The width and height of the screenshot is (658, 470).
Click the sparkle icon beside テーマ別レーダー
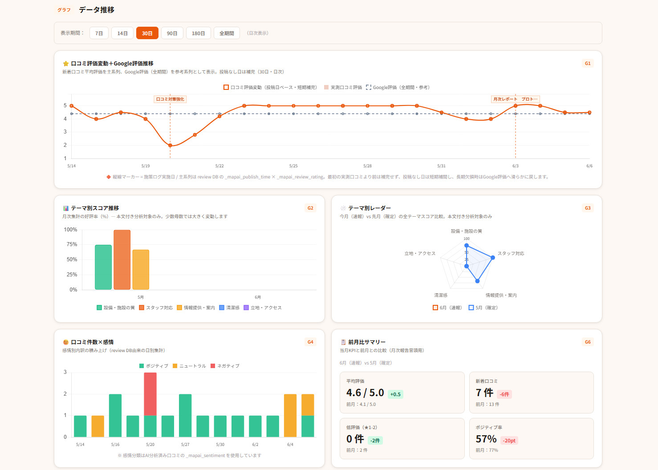point(343,208)
